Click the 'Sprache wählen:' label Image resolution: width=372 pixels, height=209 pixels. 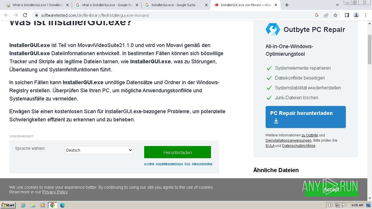[30, 148]
